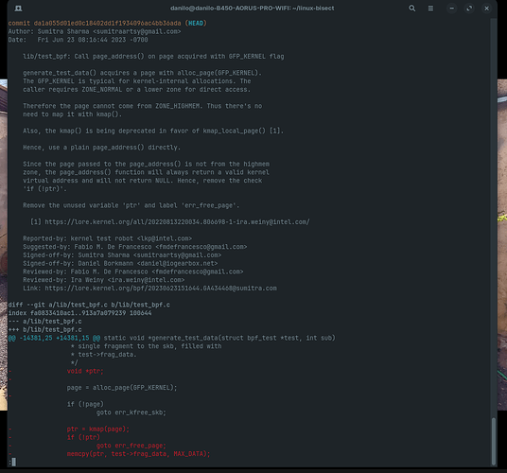507x473 pixels.
Task: Open the lore.kernel.org/bpf Link URL
Action: pos(161,289)
